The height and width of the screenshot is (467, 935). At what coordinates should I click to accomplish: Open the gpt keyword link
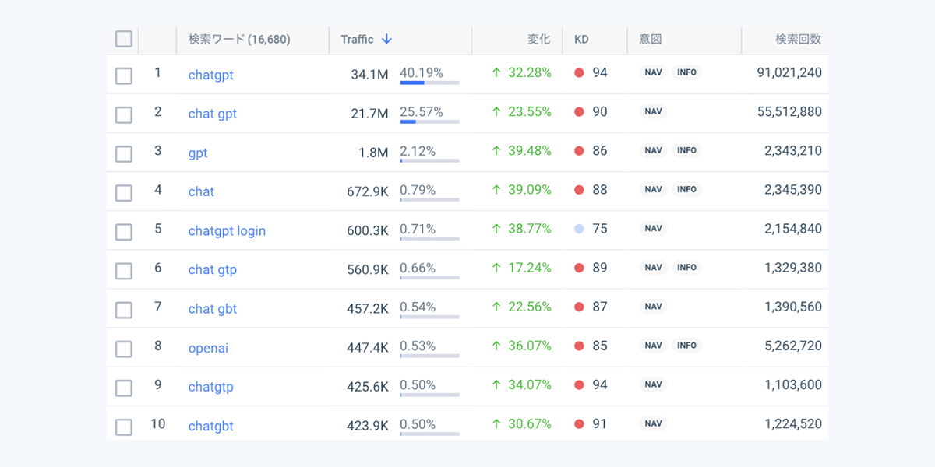click(198, 153)
